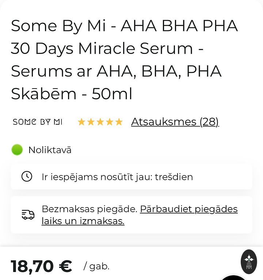Click the word 'trešdien' in the dispatch card
The height and width of the screenshot is (280, 263).
pos(174,177)
